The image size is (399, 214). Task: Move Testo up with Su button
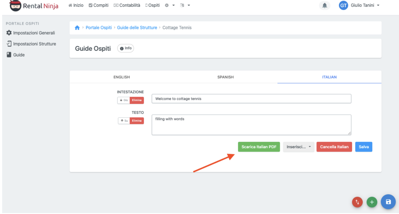pyautogui.click(x=124, y=121)
